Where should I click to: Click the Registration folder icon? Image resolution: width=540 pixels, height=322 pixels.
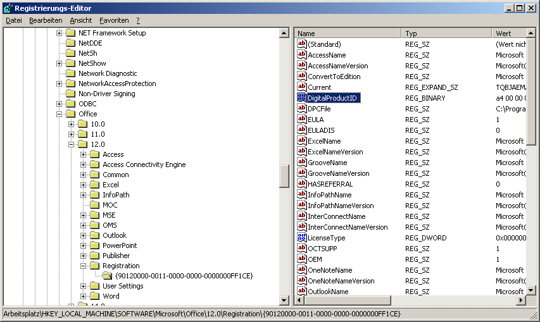(95, 266)
